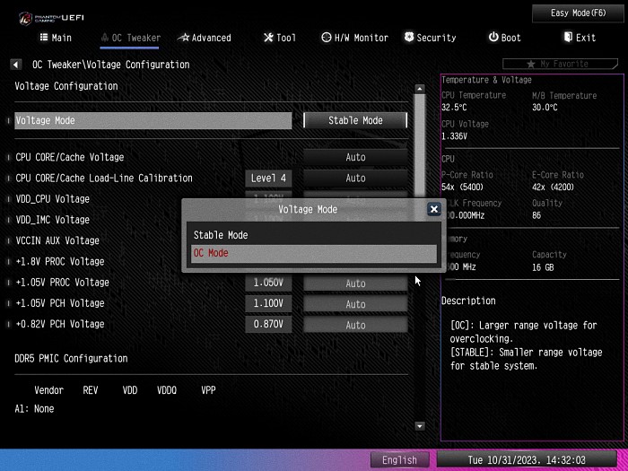628x471 pixels.
Task: Select the +1.8V PROC Voltage row
Action: [60, 262]
